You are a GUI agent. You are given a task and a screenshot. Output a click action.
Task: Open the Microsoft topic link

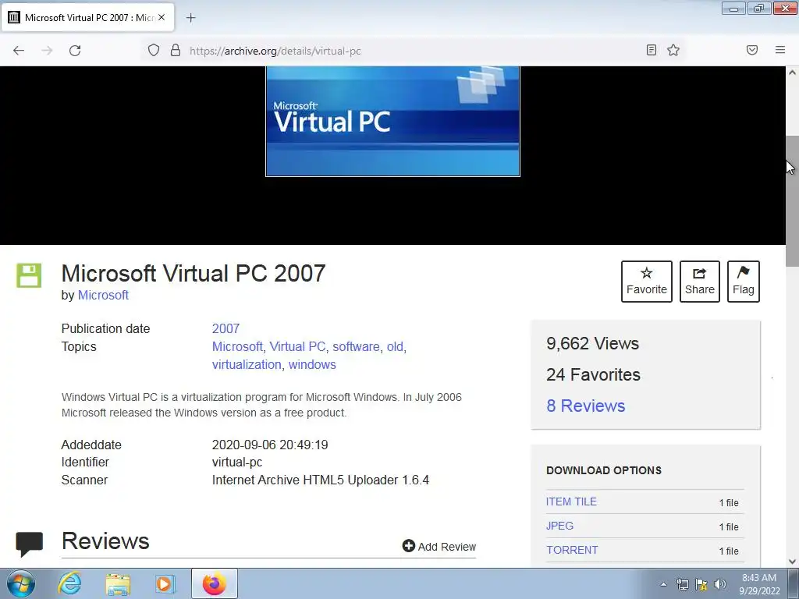tap(237, 346)
